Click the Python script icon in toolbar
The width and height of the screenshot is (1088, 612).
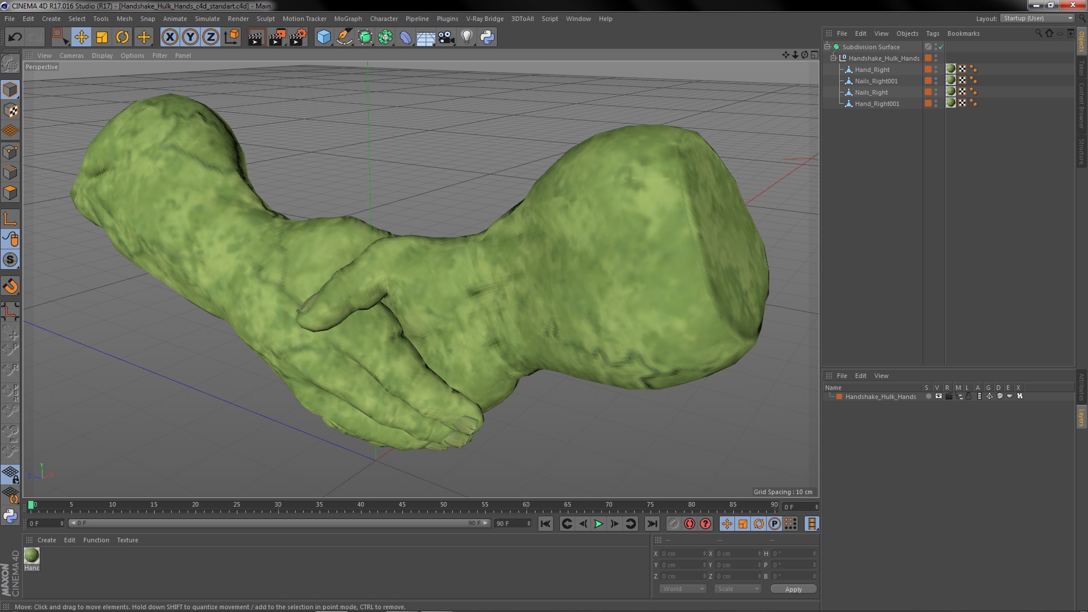click(x=487, y=37)
